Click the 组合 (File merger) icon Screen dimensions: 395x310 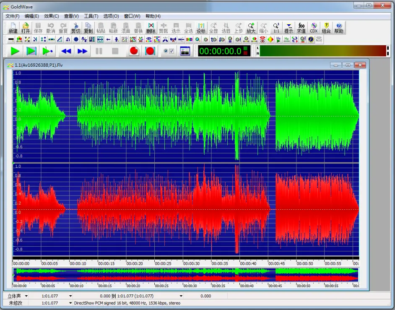tap(326, 28)
